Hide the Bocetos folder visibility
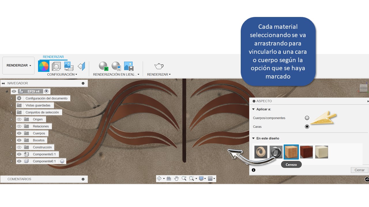The width and height of the screenshot is (369, 207). 19,140
